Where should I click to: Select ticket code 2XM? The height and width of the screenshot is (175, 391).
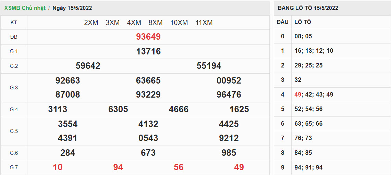(x=91, y=23)
